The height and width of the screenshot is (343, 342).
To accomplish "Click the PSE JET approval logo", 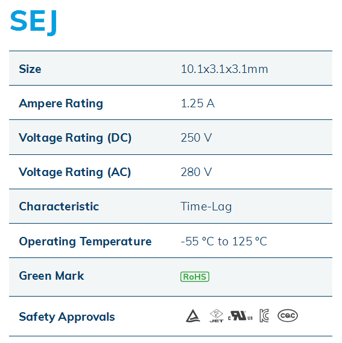I will click(x=217, y=316).
